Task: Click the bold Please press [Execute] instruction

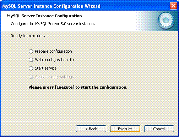Action: (x=78, y=87)
